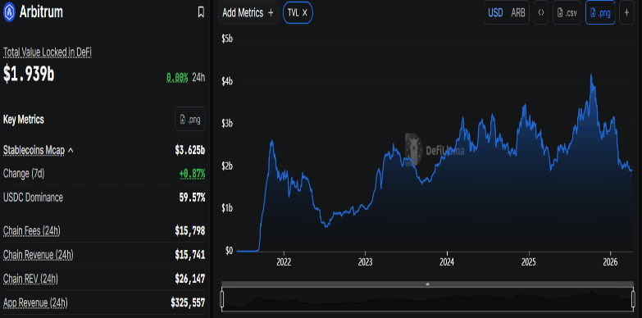This screenshot has height=318, width=642.
Task: Open the embed code icon
Action: pyautogui.click(x=541, y=12)
